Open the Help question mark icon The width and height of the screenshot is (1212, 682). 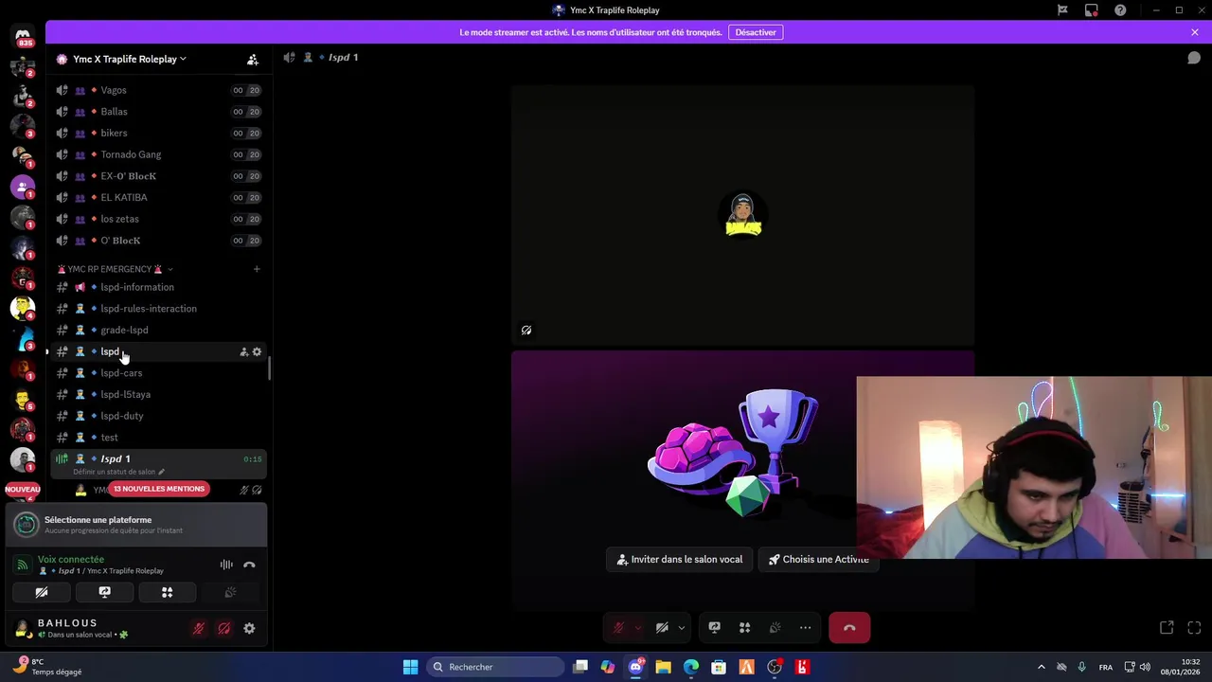tap(1120, 10)
